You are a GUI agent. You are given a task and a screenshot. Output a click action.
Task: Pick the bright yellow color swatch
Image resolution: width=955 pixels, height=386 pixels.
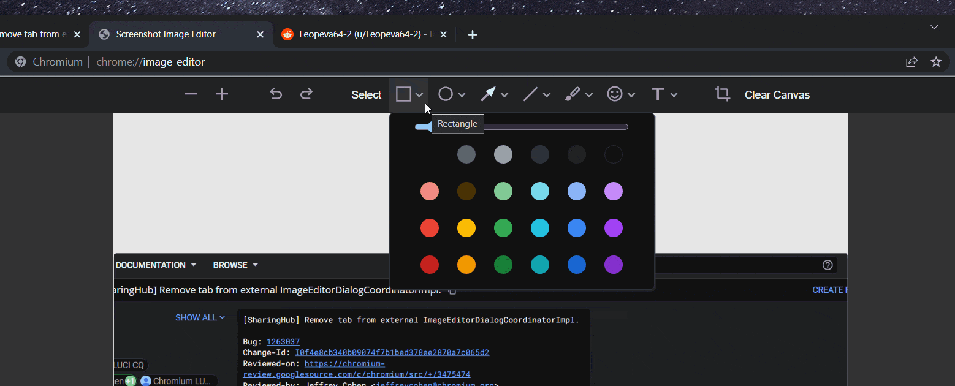point(466,228)
